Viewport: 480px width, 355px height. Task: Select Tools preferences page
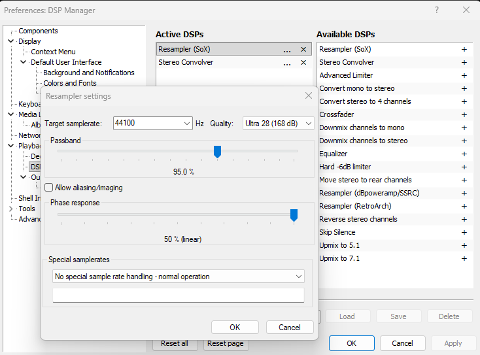coord(27,209)
